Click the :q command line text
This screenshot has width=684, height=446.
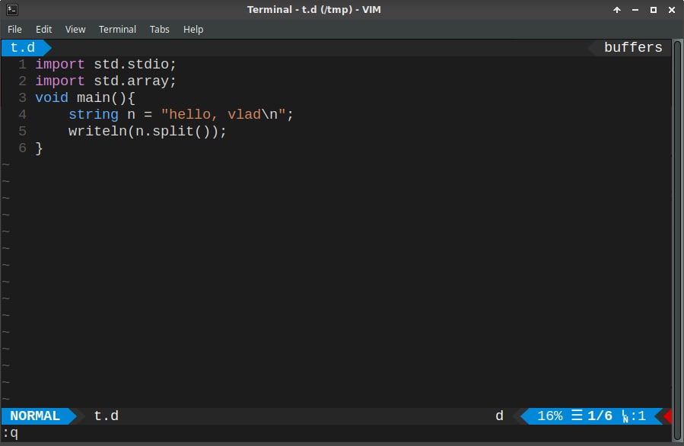(11, 433)
